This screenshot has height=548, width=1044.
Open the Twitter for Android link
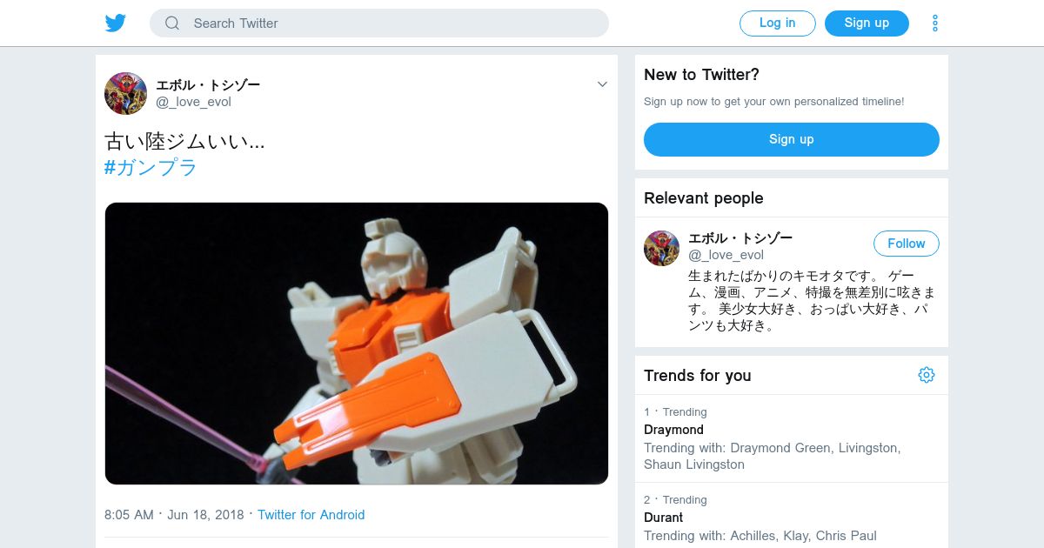pos(311,515)
